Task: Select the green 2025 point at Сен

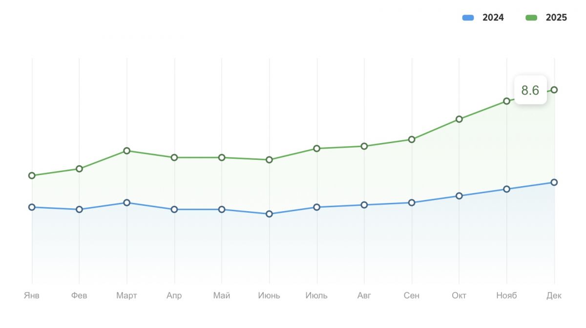Action: click(412, 139)
